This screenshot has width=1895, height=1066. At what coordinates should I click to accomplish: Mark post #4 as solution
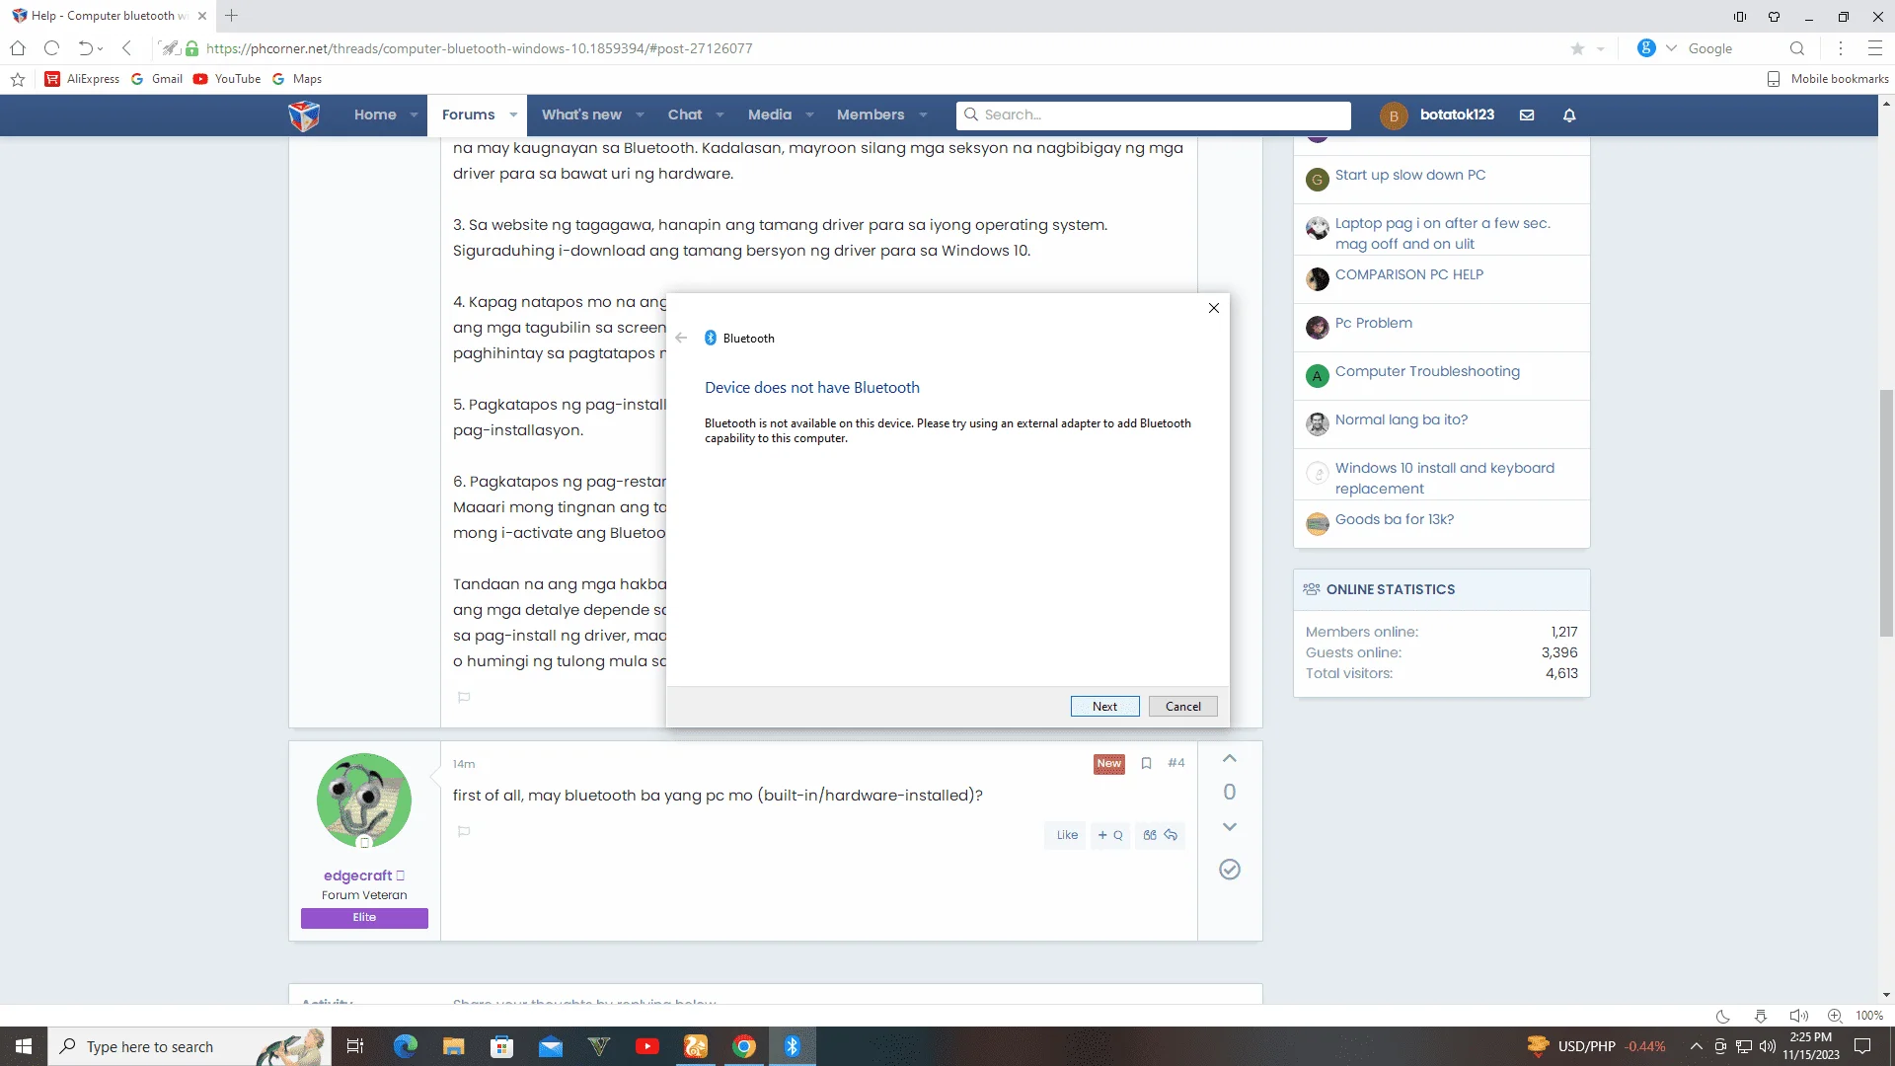pyautogui.click(x=1230, y=870)
